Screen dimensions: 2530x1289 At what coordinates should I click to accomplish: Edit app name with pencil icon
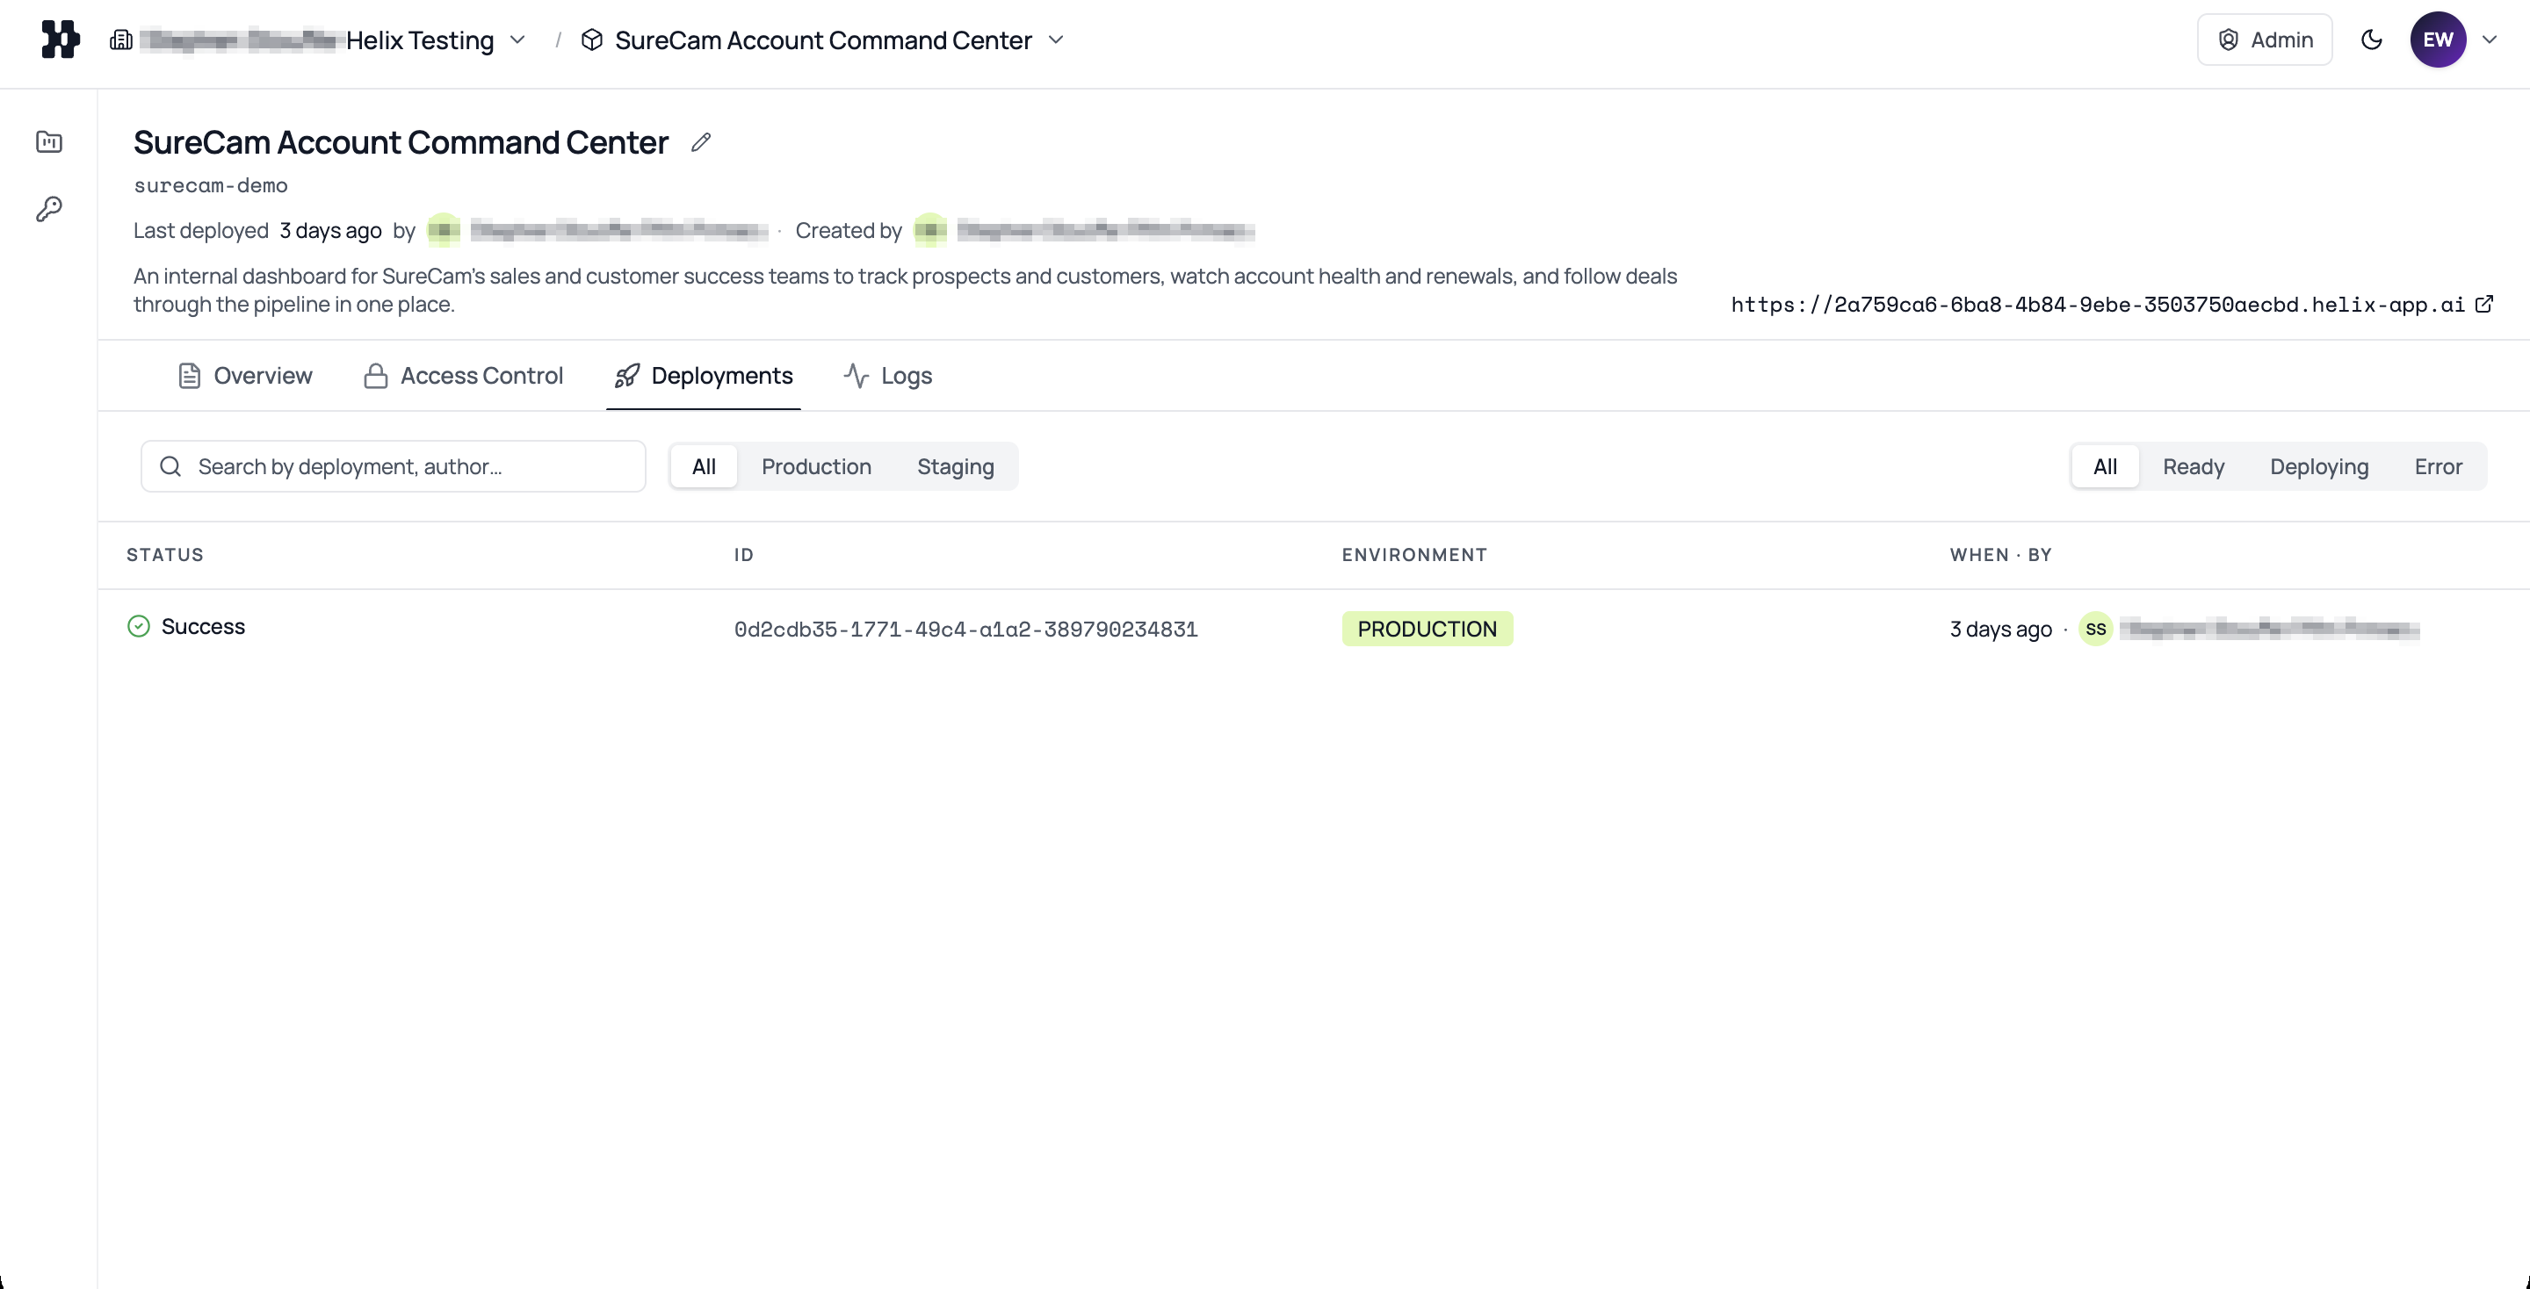point(700,142)
